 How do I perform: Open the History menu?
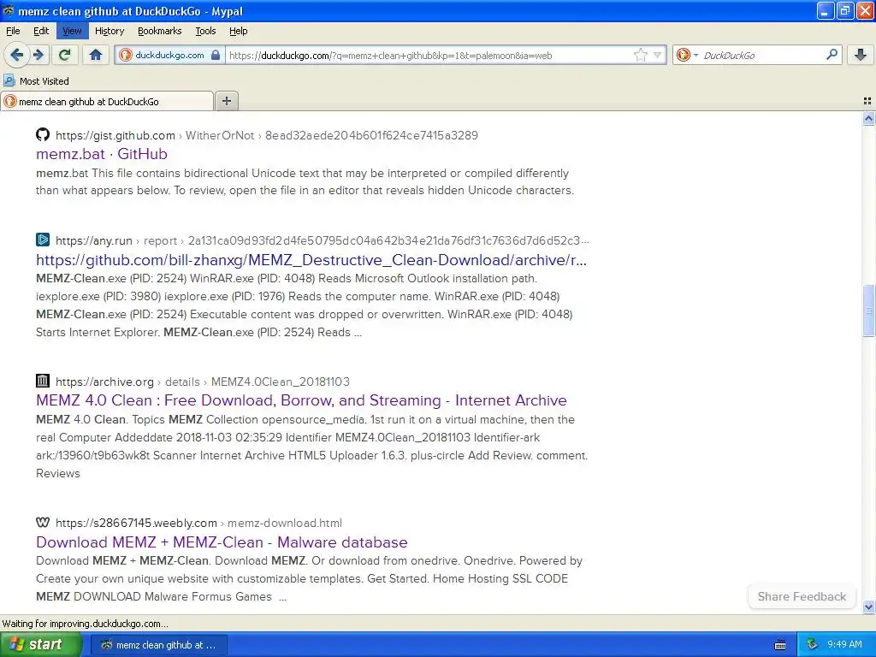pos(109,31)
